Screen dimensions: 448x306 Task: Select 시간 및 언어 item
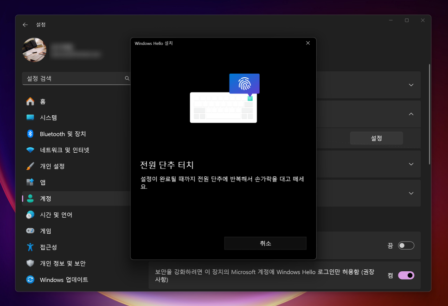pos(76,215)
